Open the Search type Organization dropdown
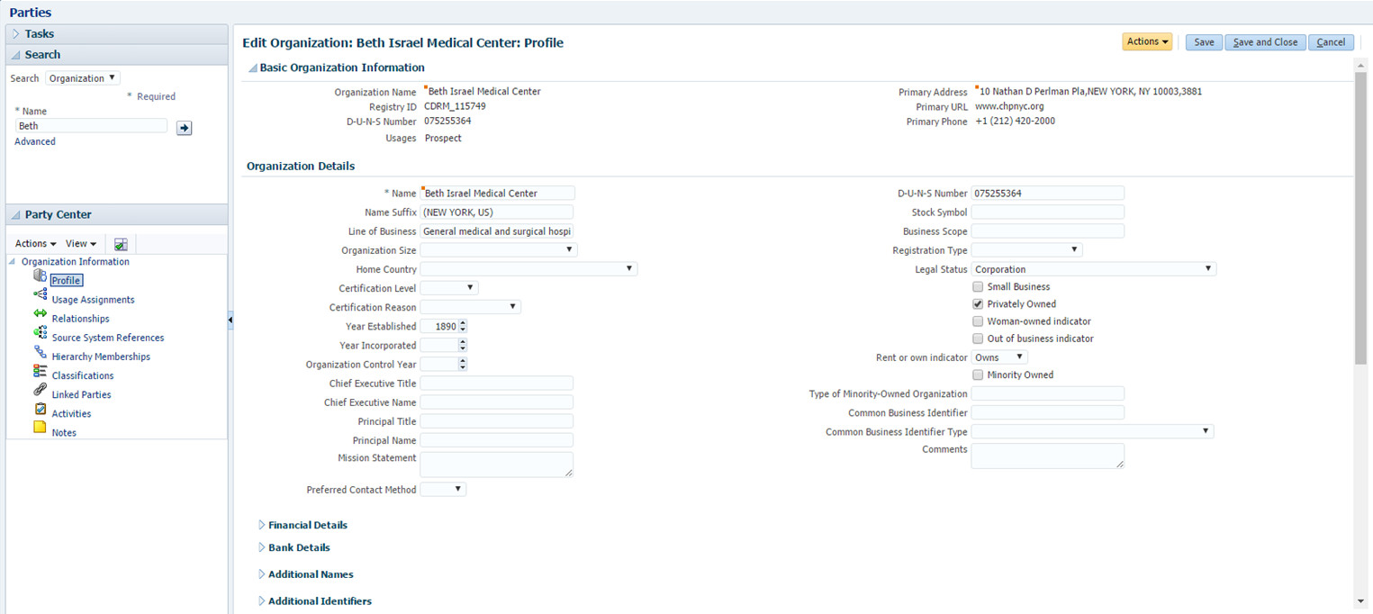Viewport: 1373px width, 614px height. pyautogui.click(x=83, y=78)
